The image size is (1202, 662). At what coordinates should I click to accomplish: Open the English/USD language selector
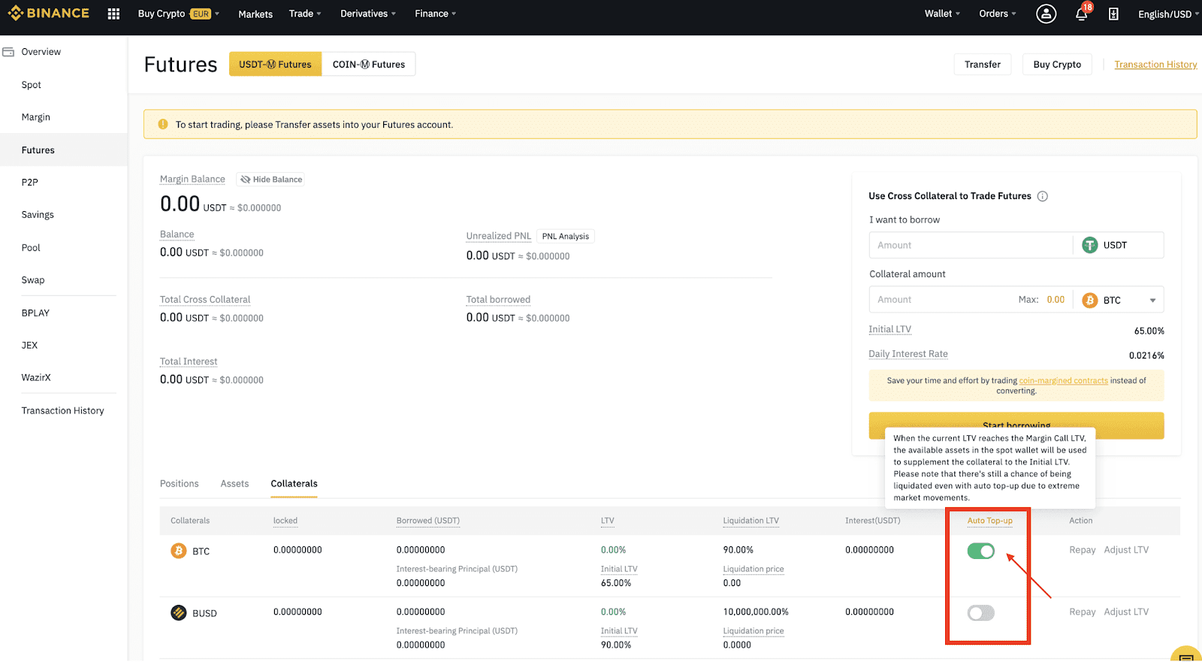1167,14
